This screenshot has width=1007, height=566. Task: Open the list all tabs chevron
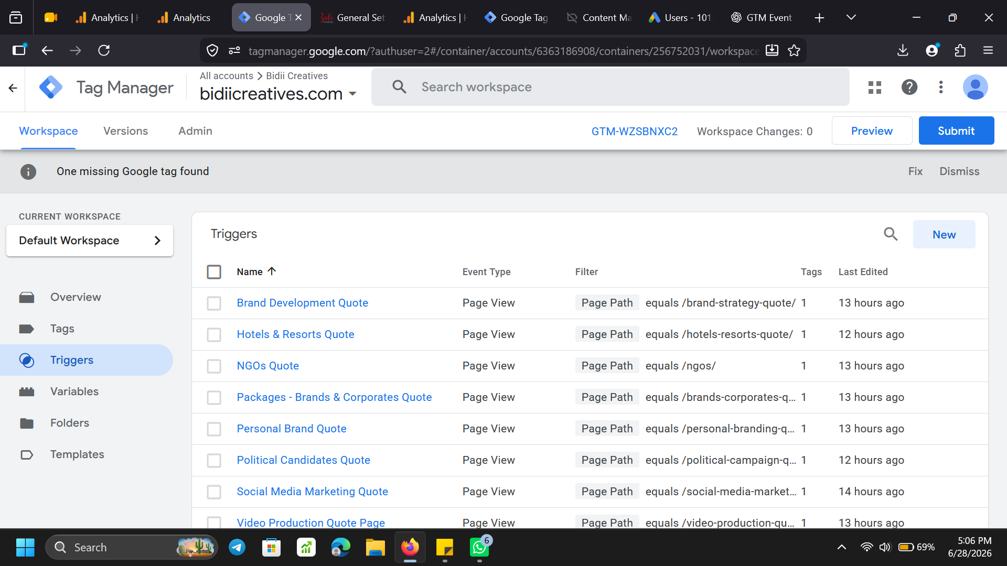(x=851, y=18)
